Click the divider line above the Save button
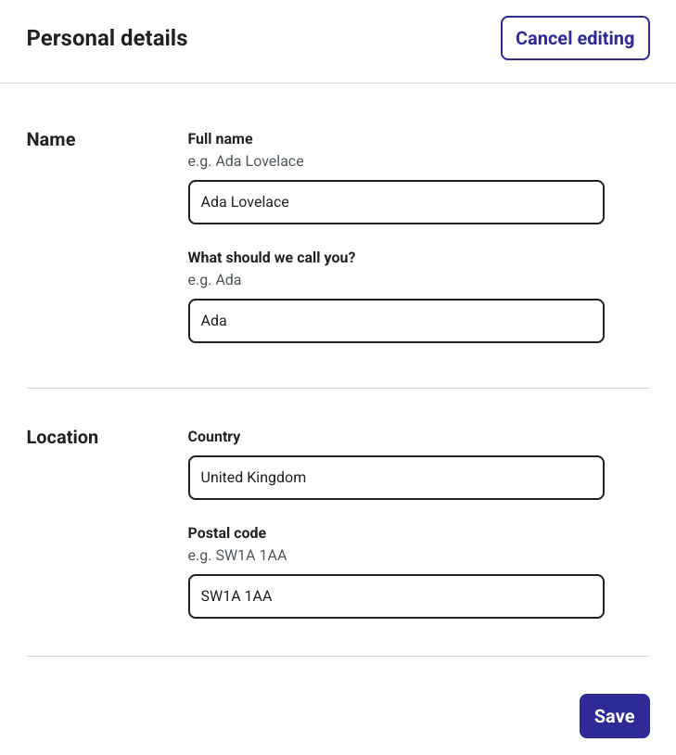This screenshot has width=676, height=755. point(338,656)
